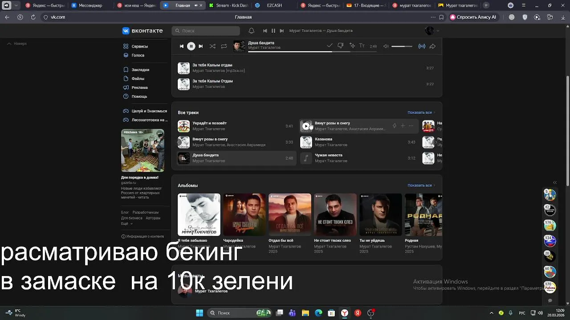Screen dimensions: 570x320
Task: Open album Отдал бы всё
Action: click(289, 214)
